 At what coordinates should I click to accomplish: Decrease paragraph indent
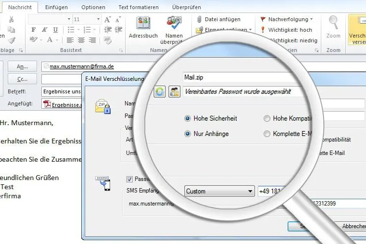[x=108, y=30]
